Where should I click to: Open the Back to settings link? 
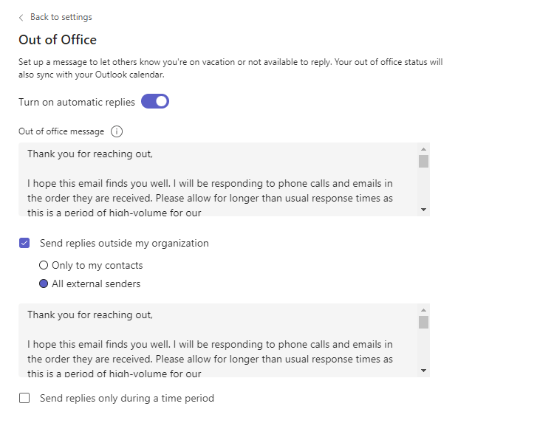(x=61, y=17)
